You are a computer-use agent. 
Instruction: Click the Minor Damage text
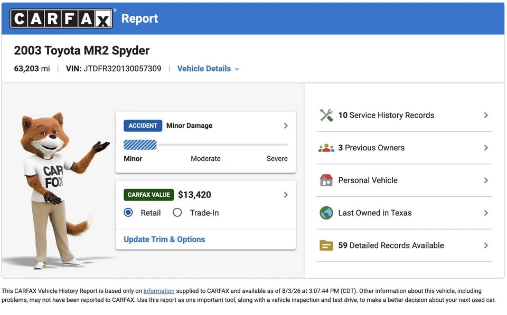pos(189,126)
